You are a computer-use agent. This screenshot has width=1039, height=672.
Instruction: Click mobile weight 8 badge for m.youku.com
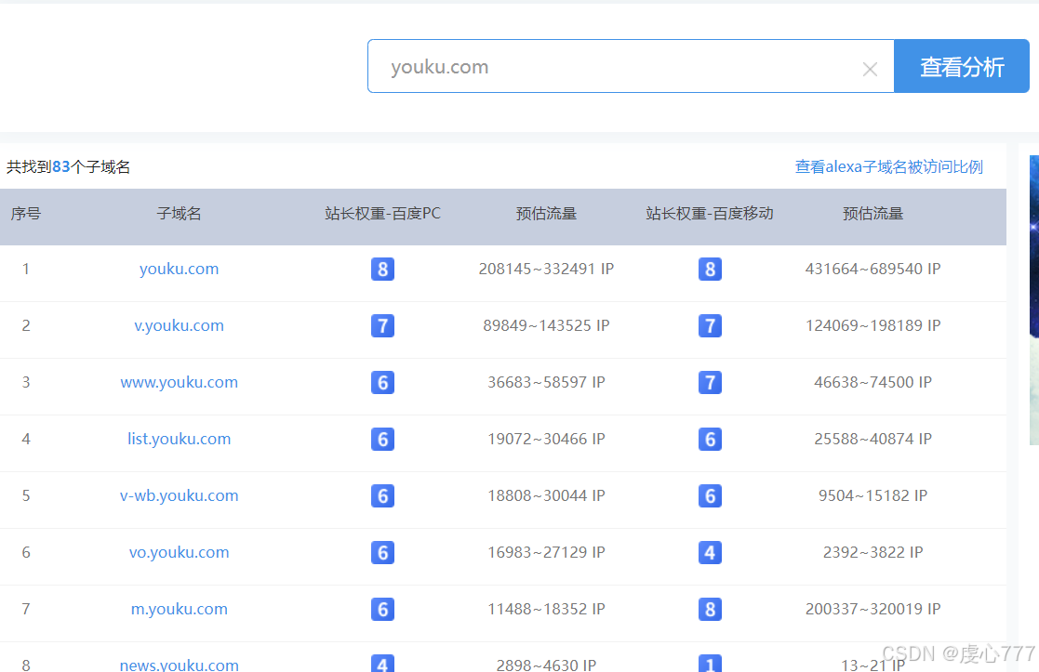pos(710,609)
